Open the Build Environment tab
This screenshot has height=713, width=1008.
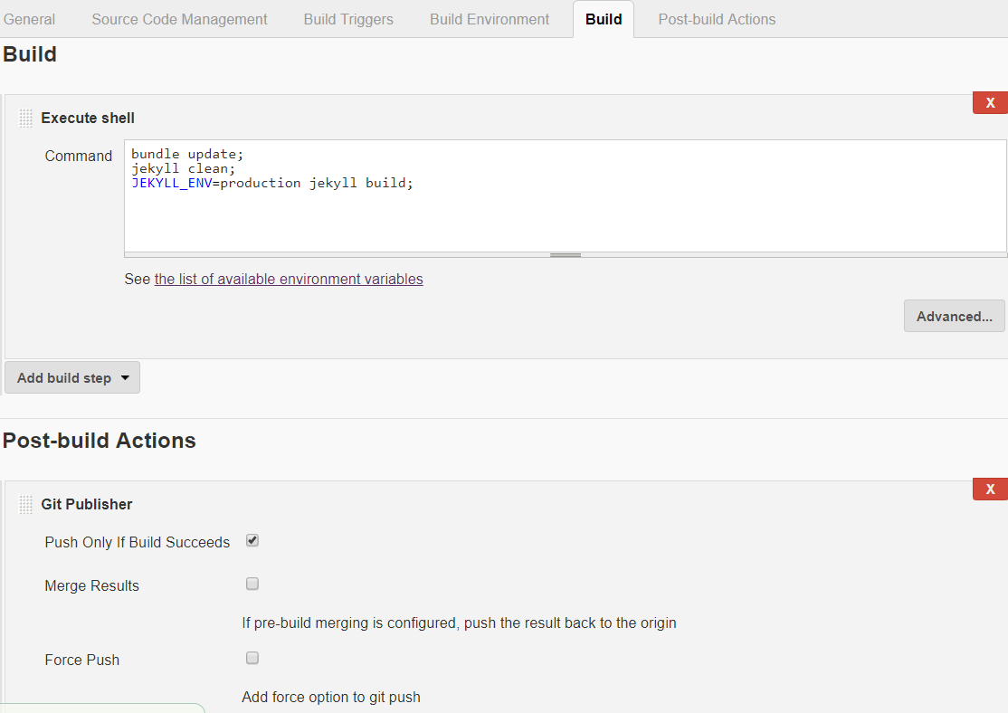coord(490,19)
